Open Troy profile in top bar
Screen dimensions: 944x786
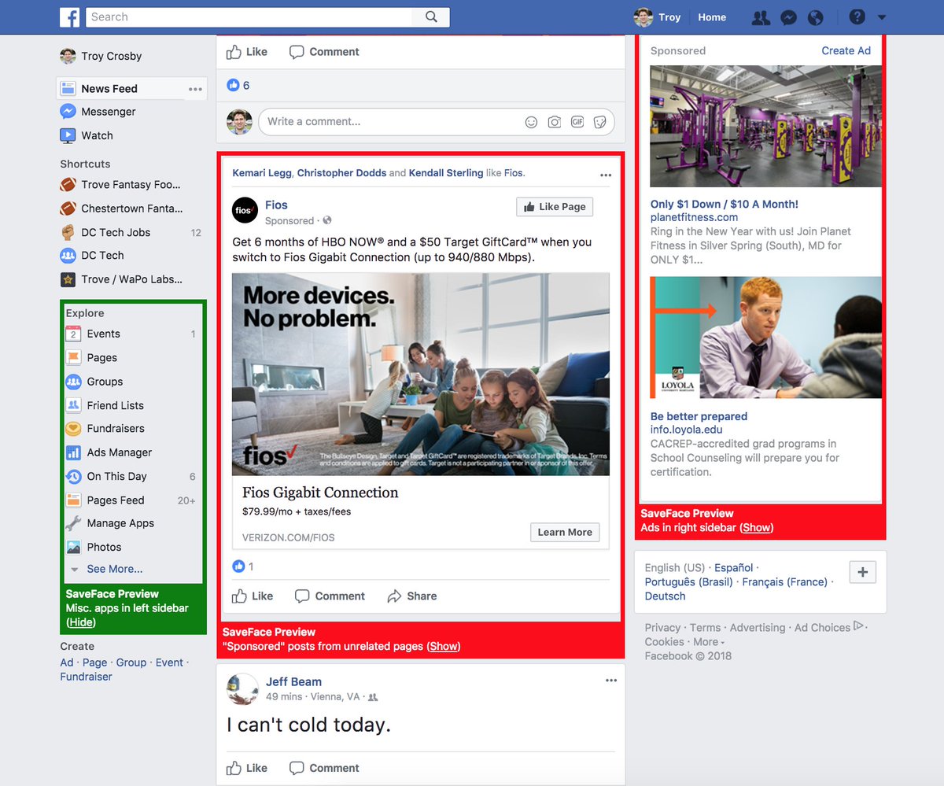click(658, 17)
